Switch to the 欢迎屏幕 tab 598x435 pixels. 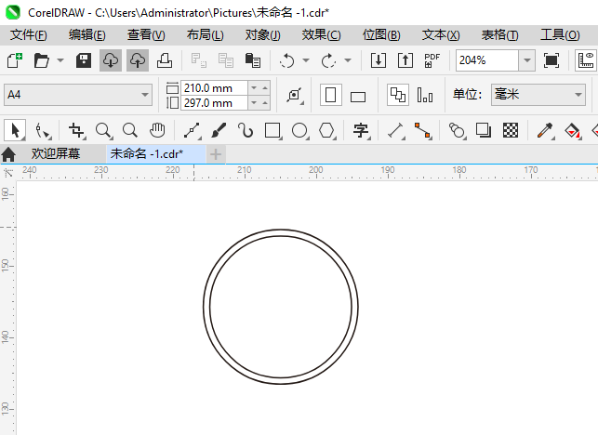point(56,154)
